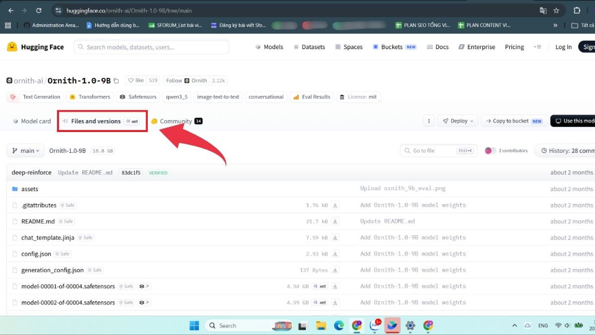Switch to the Model card tab
Image resolution: width=595 pixels, height=335 pixels.
pos(32,121)
